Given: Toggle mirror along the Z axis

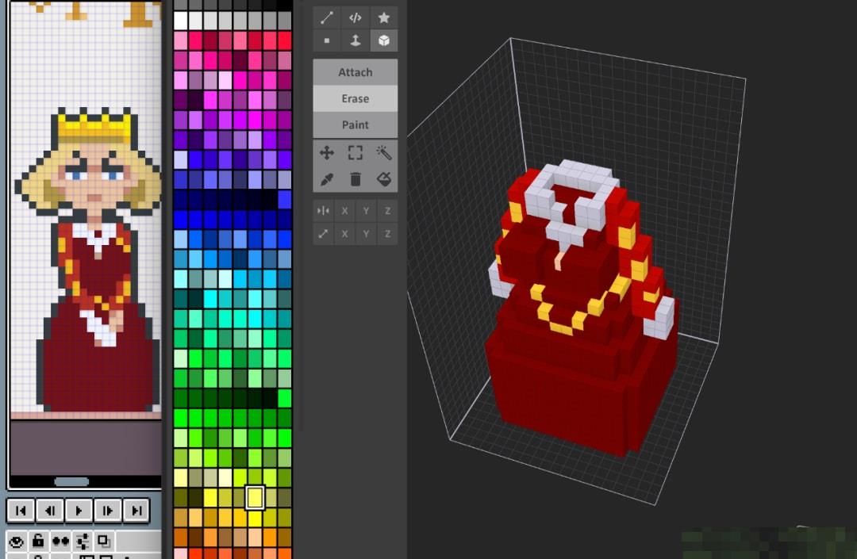Looking at the screenshot, I should tap(387, 211).
